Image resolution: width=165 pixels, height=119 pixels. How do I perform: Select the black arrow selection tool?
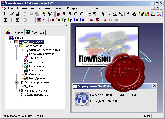point(103,14)
